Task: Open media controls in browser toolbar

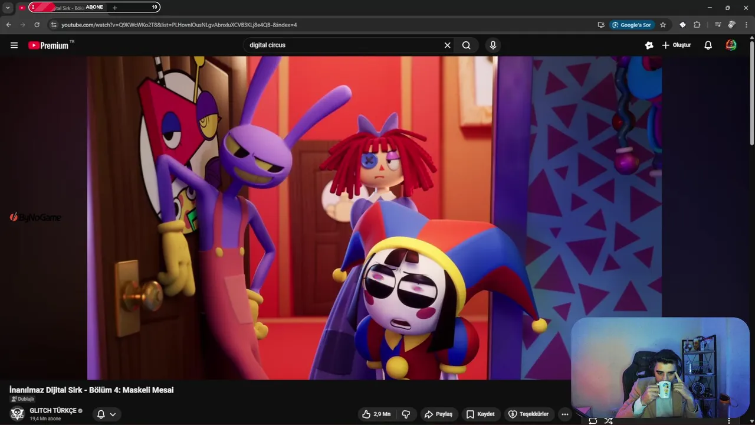Action: [x=718, y=25]
